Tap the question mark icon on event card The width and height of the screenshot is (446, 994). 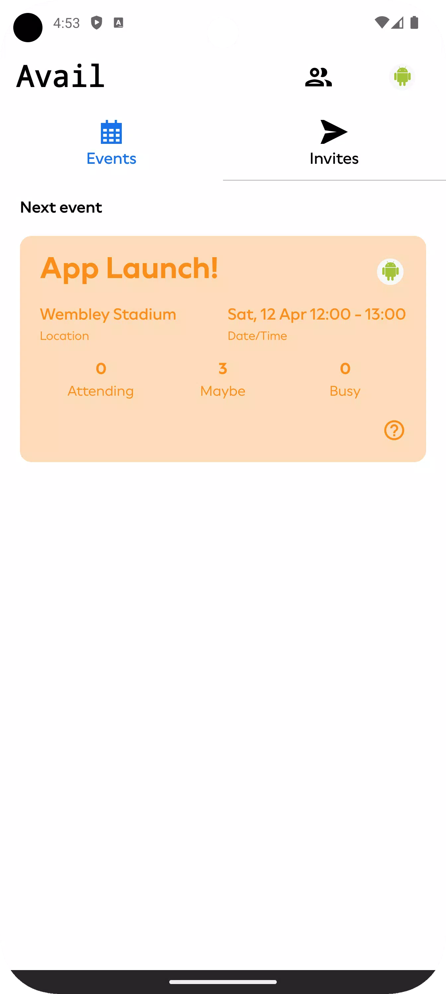click(x=394, y=430)
